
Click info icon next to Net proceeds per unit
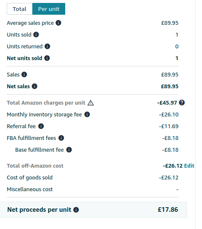click(x=76, y=210)
